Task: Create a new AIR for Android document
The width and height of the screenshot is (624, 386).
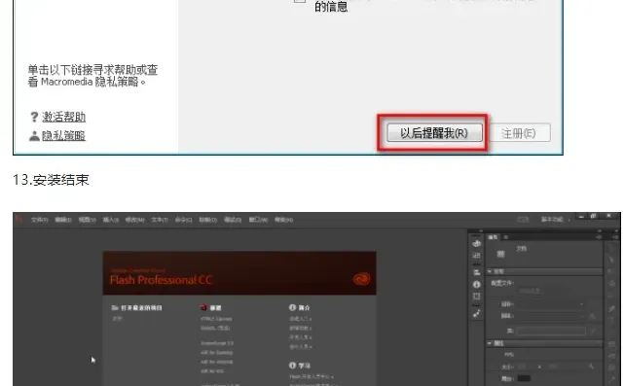Action: 216,362
